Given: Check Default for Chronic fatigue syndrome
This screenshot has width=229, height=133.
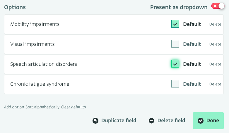Looking at the screenshot, I should tap(175, 84).
